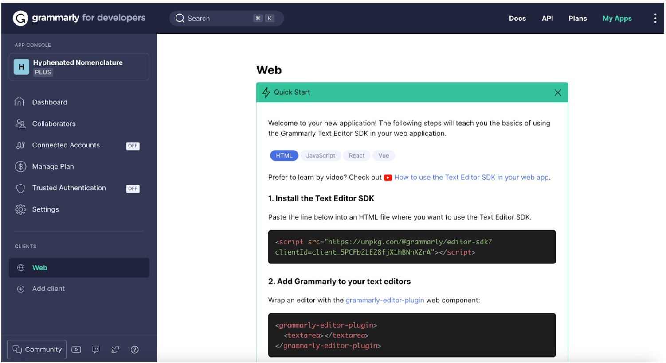Go to Dashboard in sidebar
This screenshot has width=666, height=363.
click(x=50, y=102)
